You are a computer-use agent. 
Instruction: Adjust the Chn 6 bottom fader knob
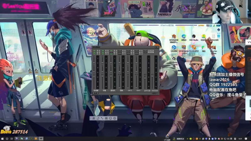pos(136,88)
